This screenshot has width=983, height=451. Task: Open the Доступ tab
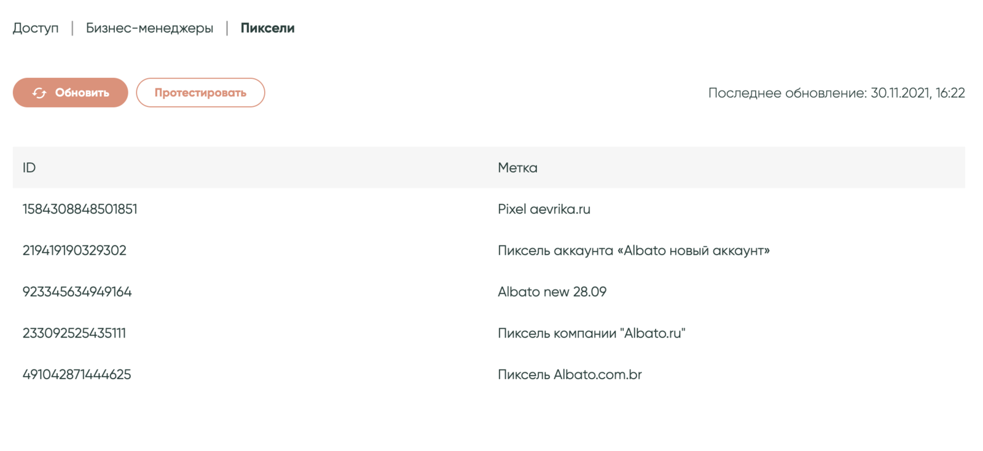point(36,28)
